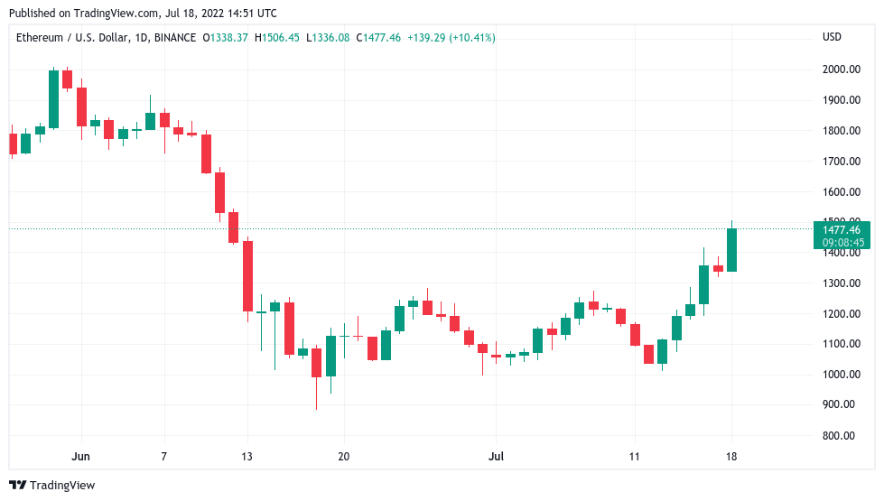884x501 pixels.
Task: Select the 13 date label on axis
Action: [247, 457]
